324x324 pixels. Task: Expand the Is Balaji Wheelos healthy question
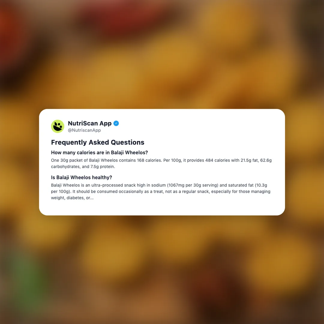[81, 178]
